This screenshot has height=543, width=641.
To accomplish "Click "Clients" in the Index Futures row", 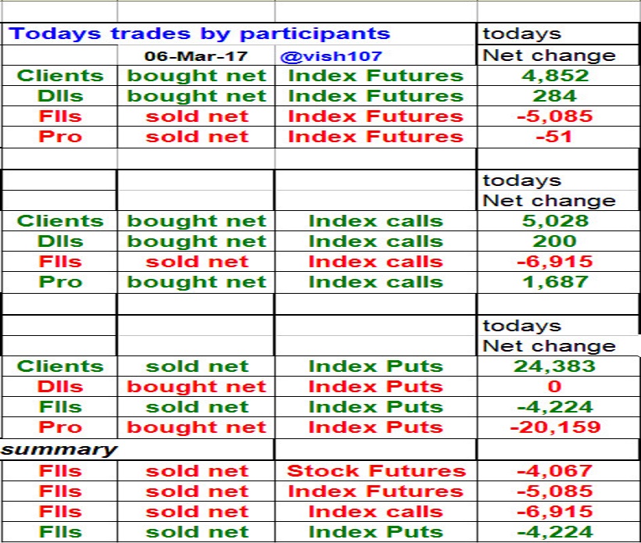I will (60, 76).
